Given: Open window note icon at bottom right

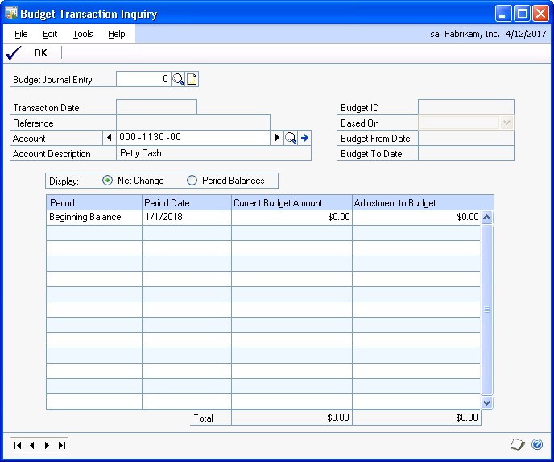Looking at the screenshot, I should pyautogui.click(x=517, y=444).
